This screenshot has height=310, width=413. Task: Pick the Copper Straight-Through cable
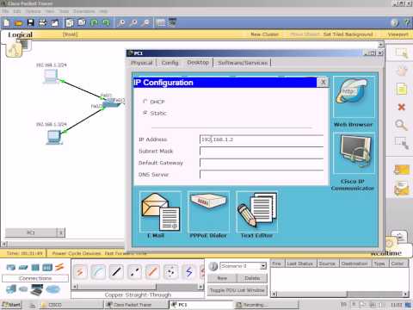point(116,271)
